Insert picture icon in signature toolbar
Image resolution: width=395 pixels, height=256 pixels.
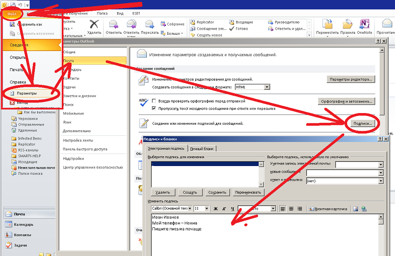(x=355, y=209)
